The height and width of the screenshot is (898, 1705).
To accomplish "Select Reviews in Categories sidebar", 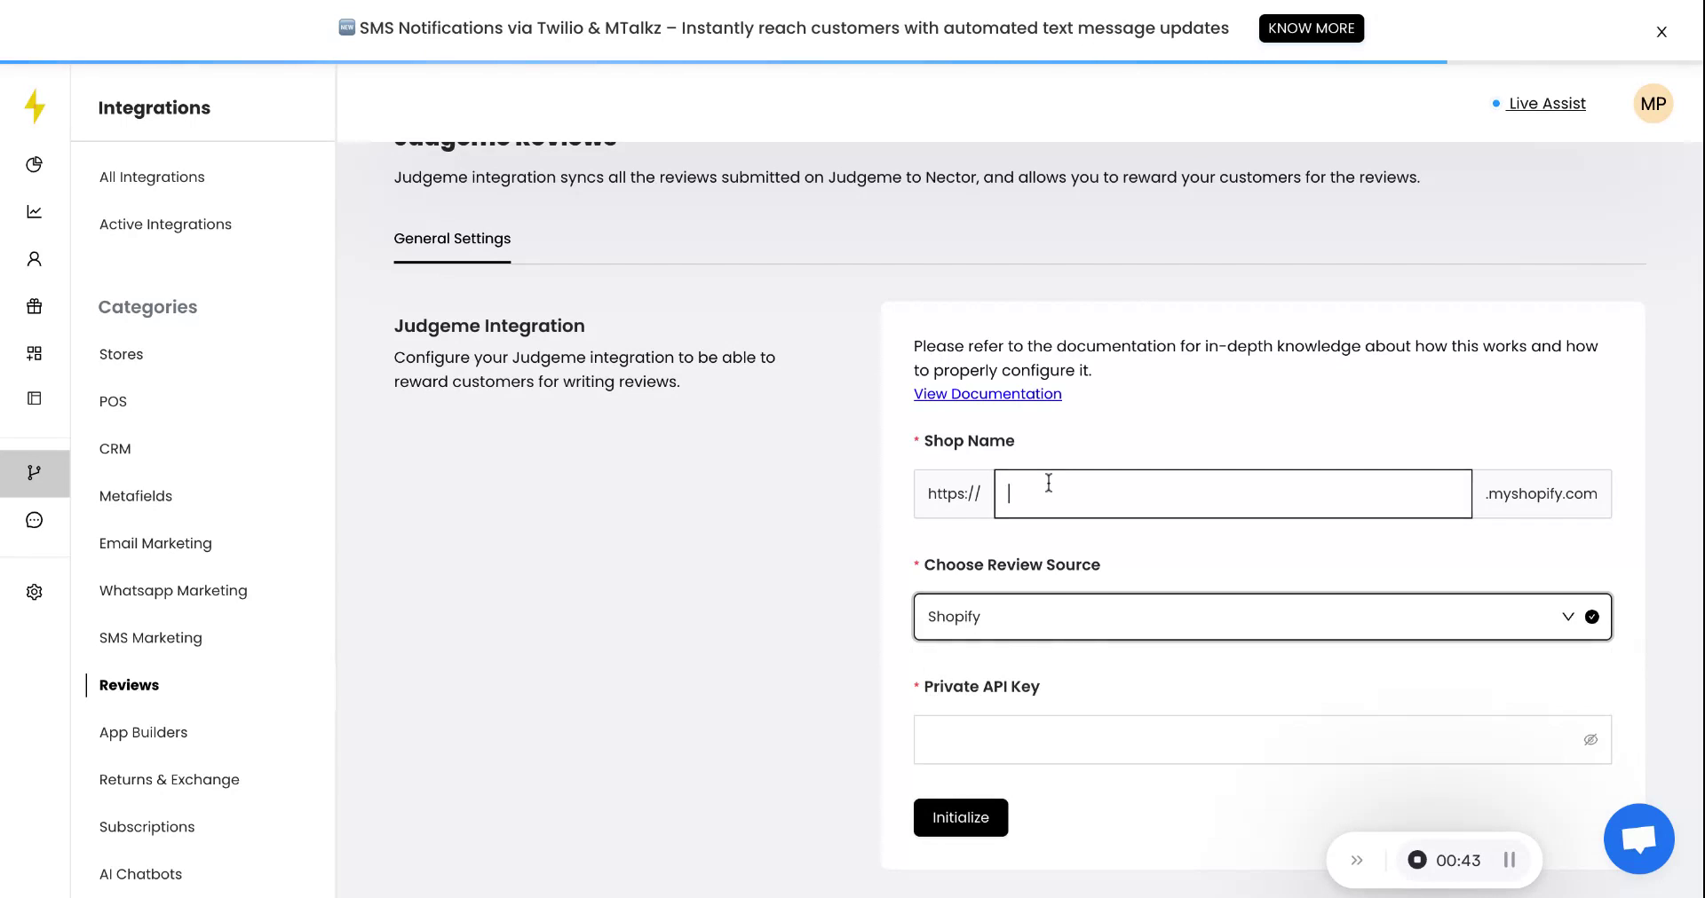I will (x=129, y=684).
